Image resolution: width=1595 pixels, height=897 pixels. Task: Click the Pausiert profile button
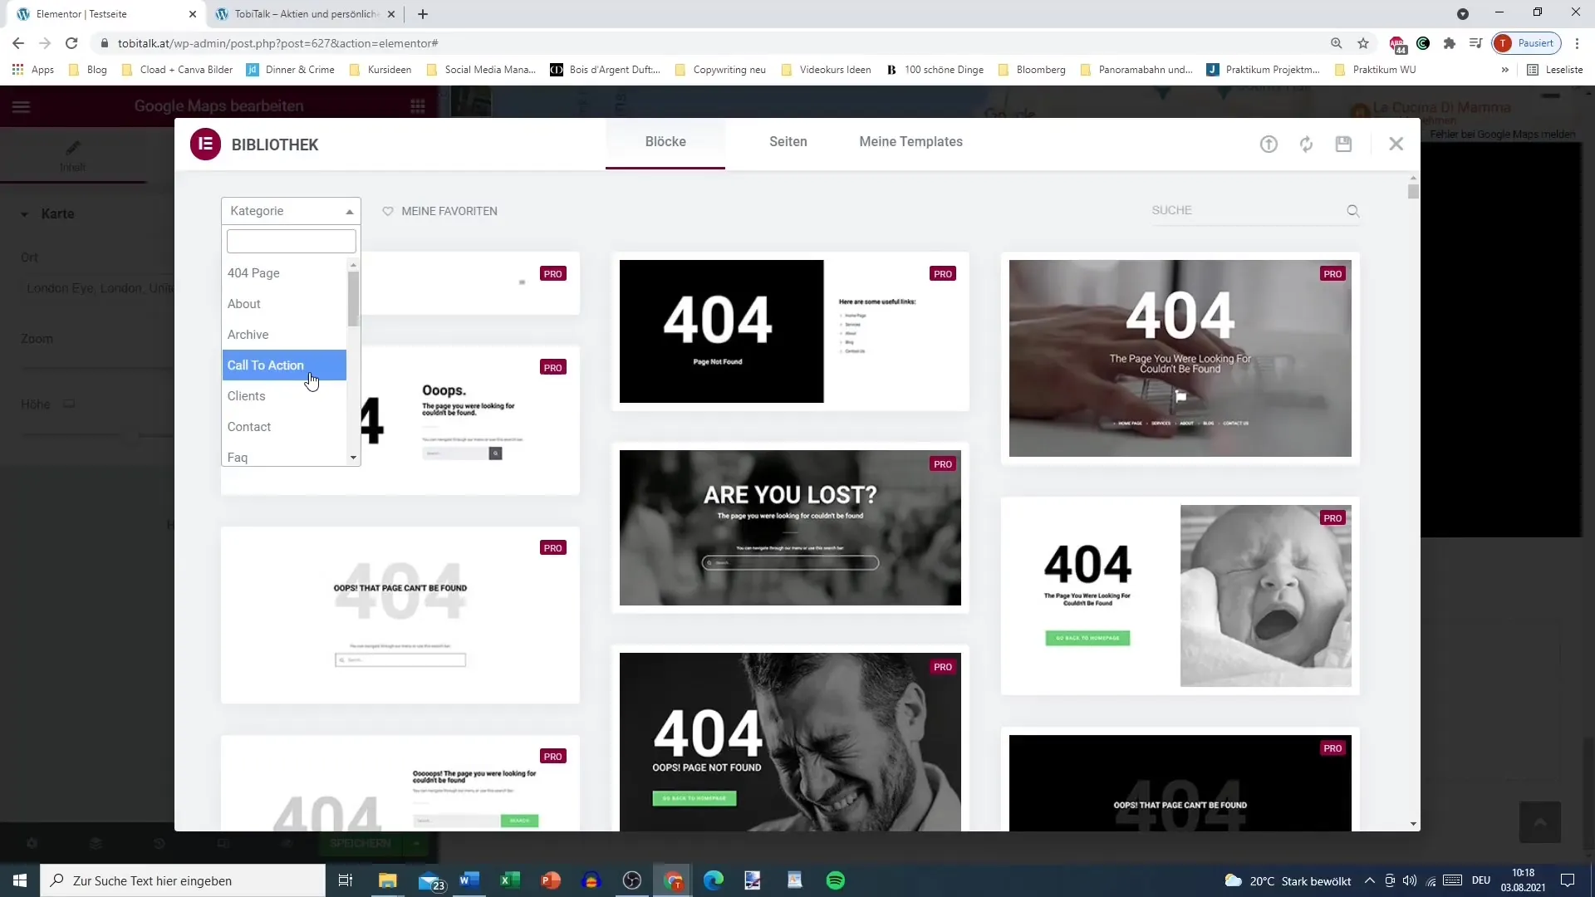pos(1526,43)
